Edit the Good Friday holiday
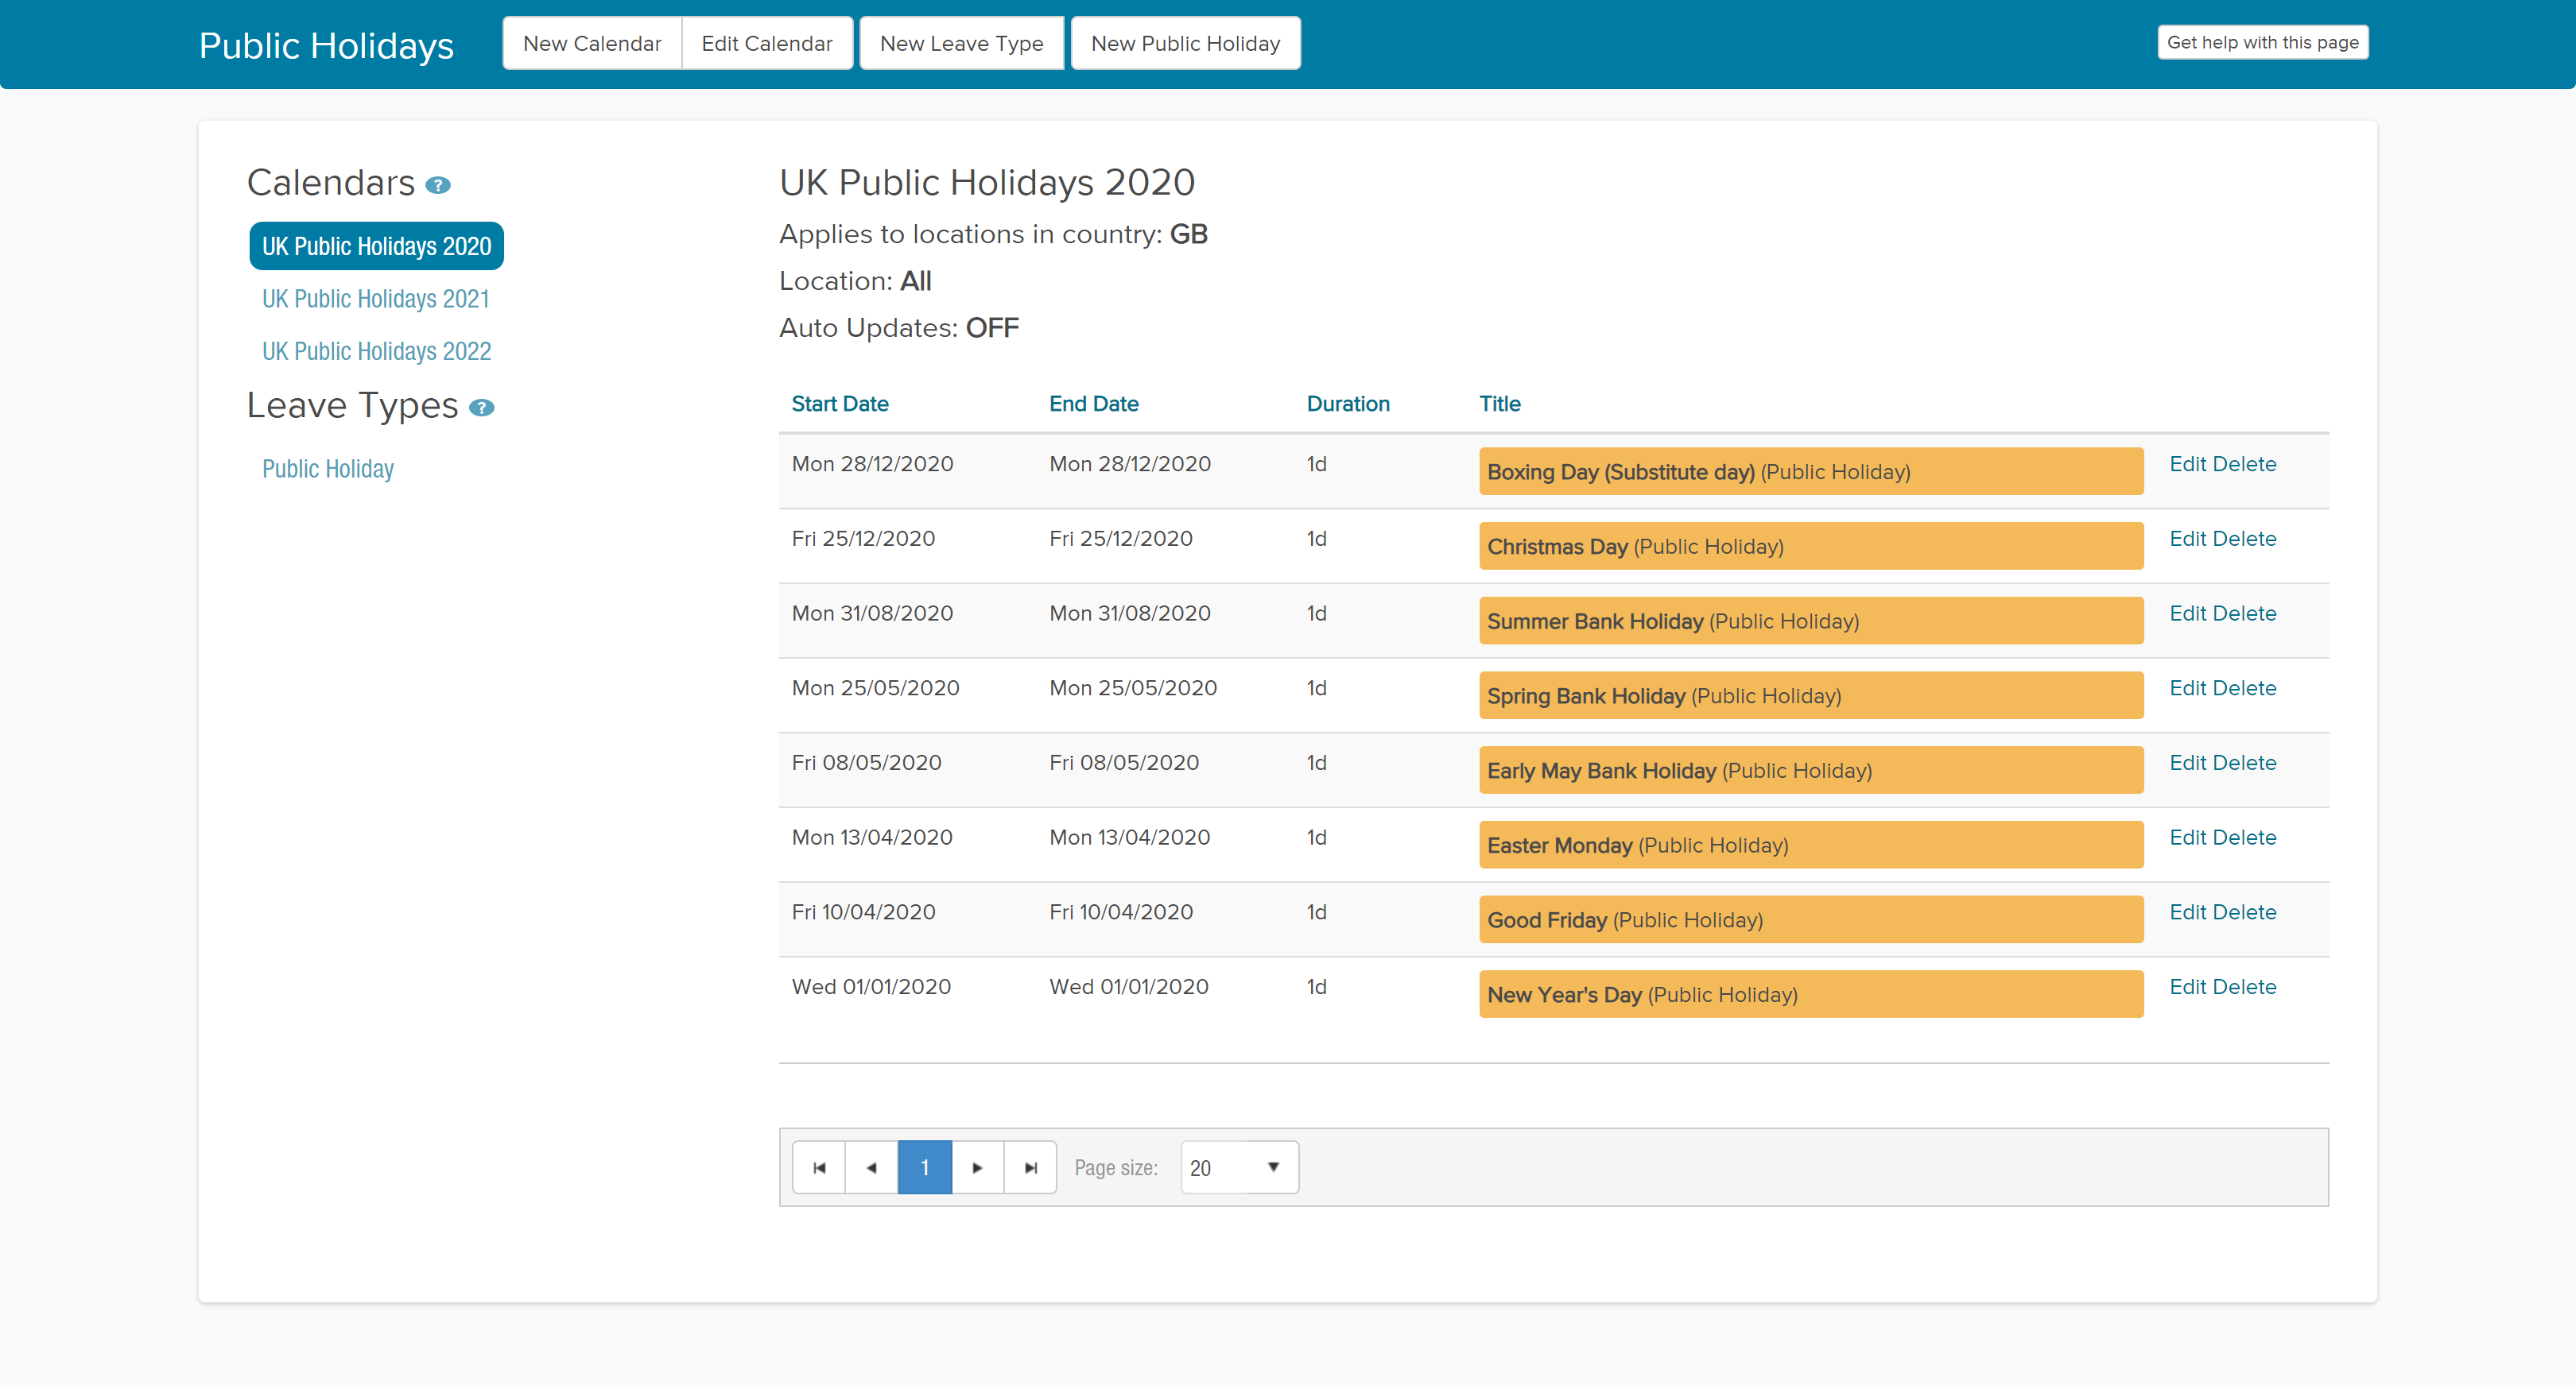2576x1385 pixels. click(2187, 912)
